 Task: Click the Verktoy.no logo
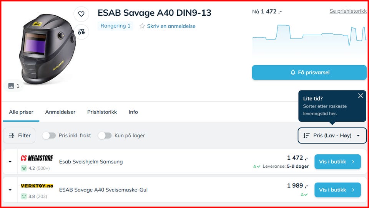click(37, 186)
